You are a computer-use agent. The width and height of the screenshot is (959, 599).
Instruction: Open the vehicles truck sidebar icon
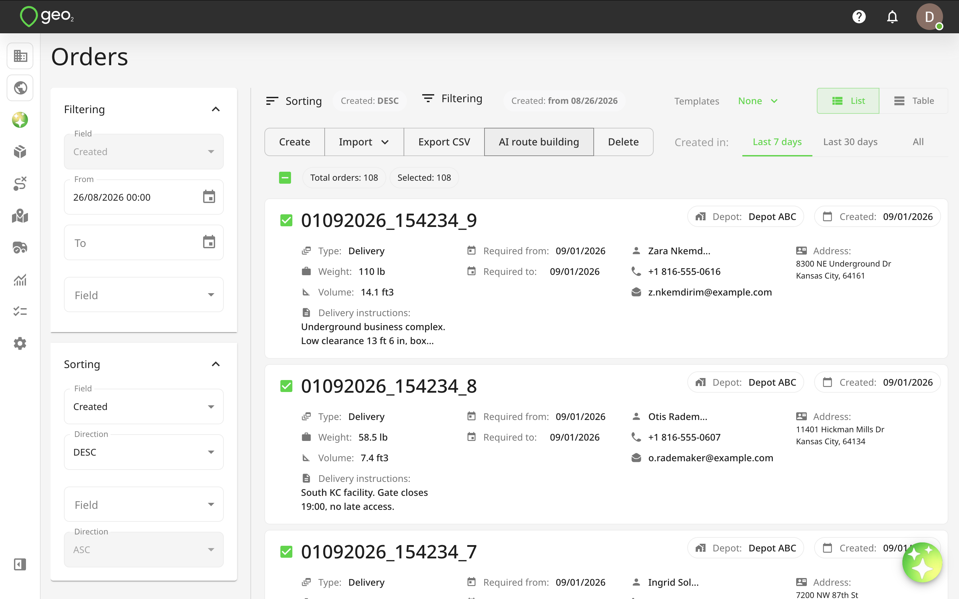tap(20, 248)
